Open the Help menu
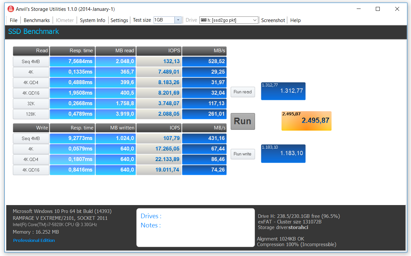Image resolution: width=411 pixels, height=256 pixels. click(295, 20)
